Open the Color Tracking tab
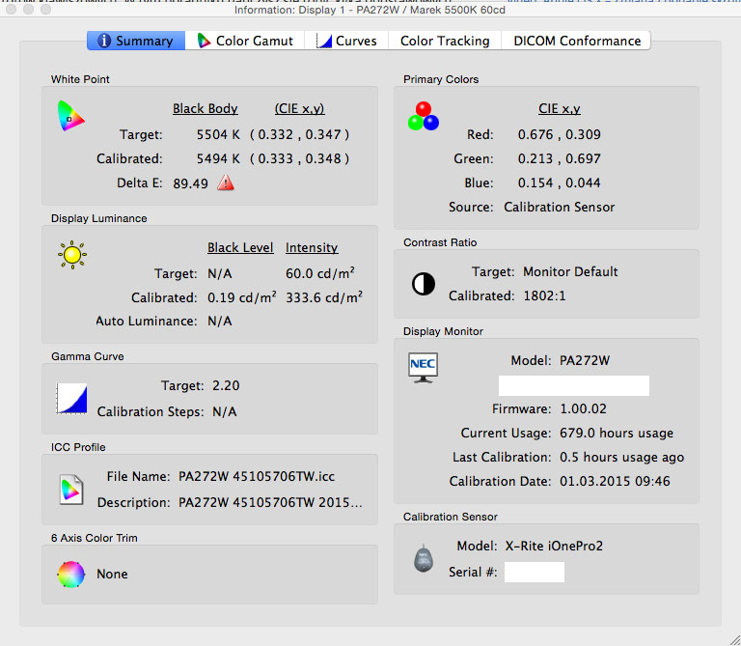The width and height of the screenshot is (741, 646). click(x=445, y=41)
